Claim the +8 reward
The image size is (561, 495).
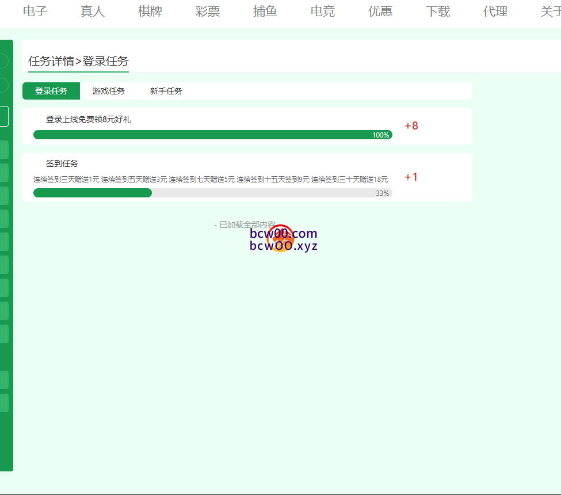tap(411, 125)
